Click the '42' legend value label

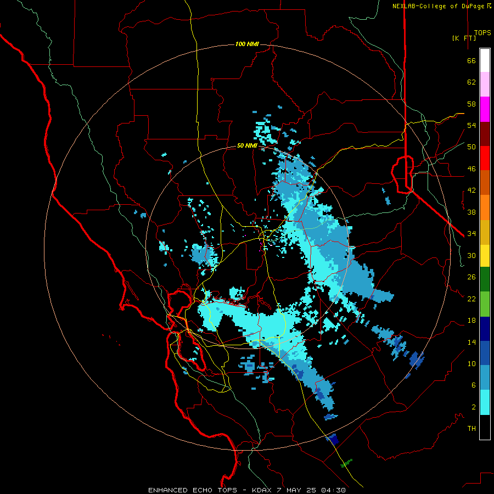tap(471, 190)
